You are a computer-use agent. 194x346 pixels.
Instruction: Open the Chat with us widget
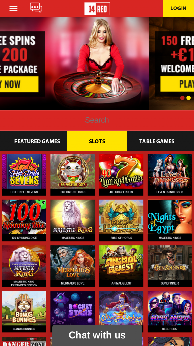point(97,335)
